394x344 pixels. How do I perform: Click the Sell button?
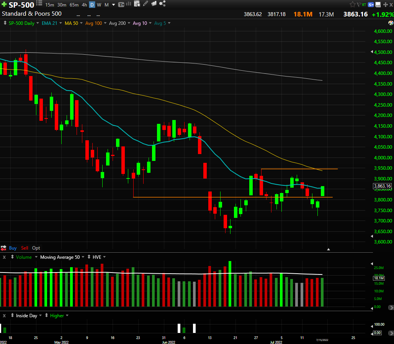coord(25,248)
